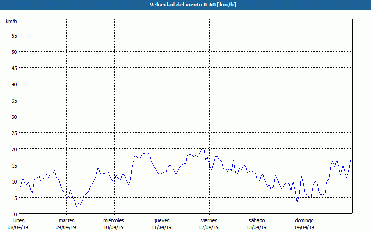Screen dimensions: 371x232
Task: Select the 0 label at the axis origin
Action: [x=15, y=214]
